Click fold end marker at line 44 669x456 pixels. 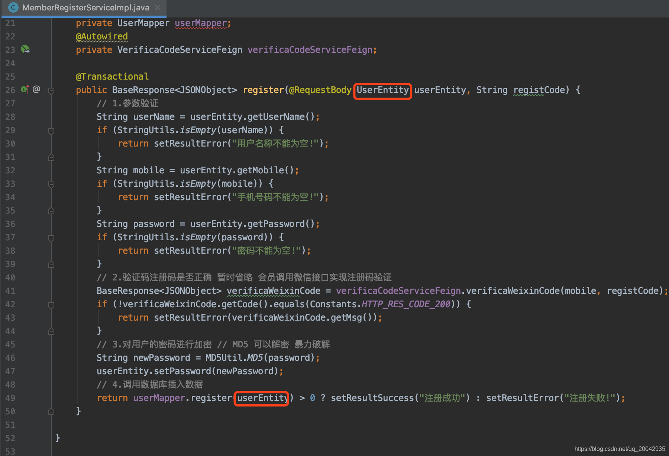click(51, 331)
